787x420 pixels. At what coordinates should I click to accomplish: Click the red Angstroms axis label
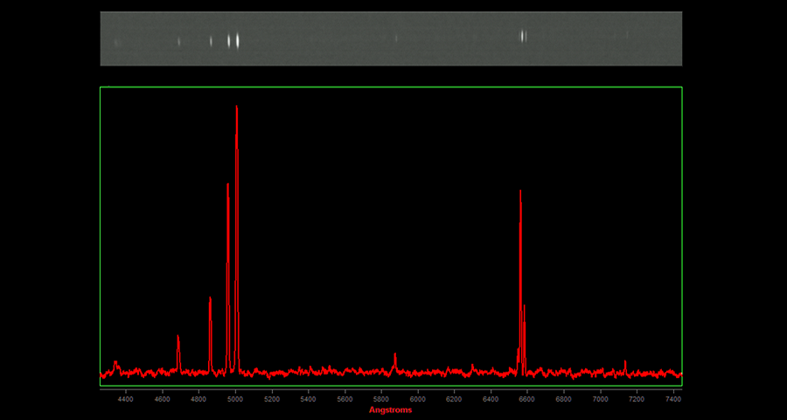click(390, 409)
